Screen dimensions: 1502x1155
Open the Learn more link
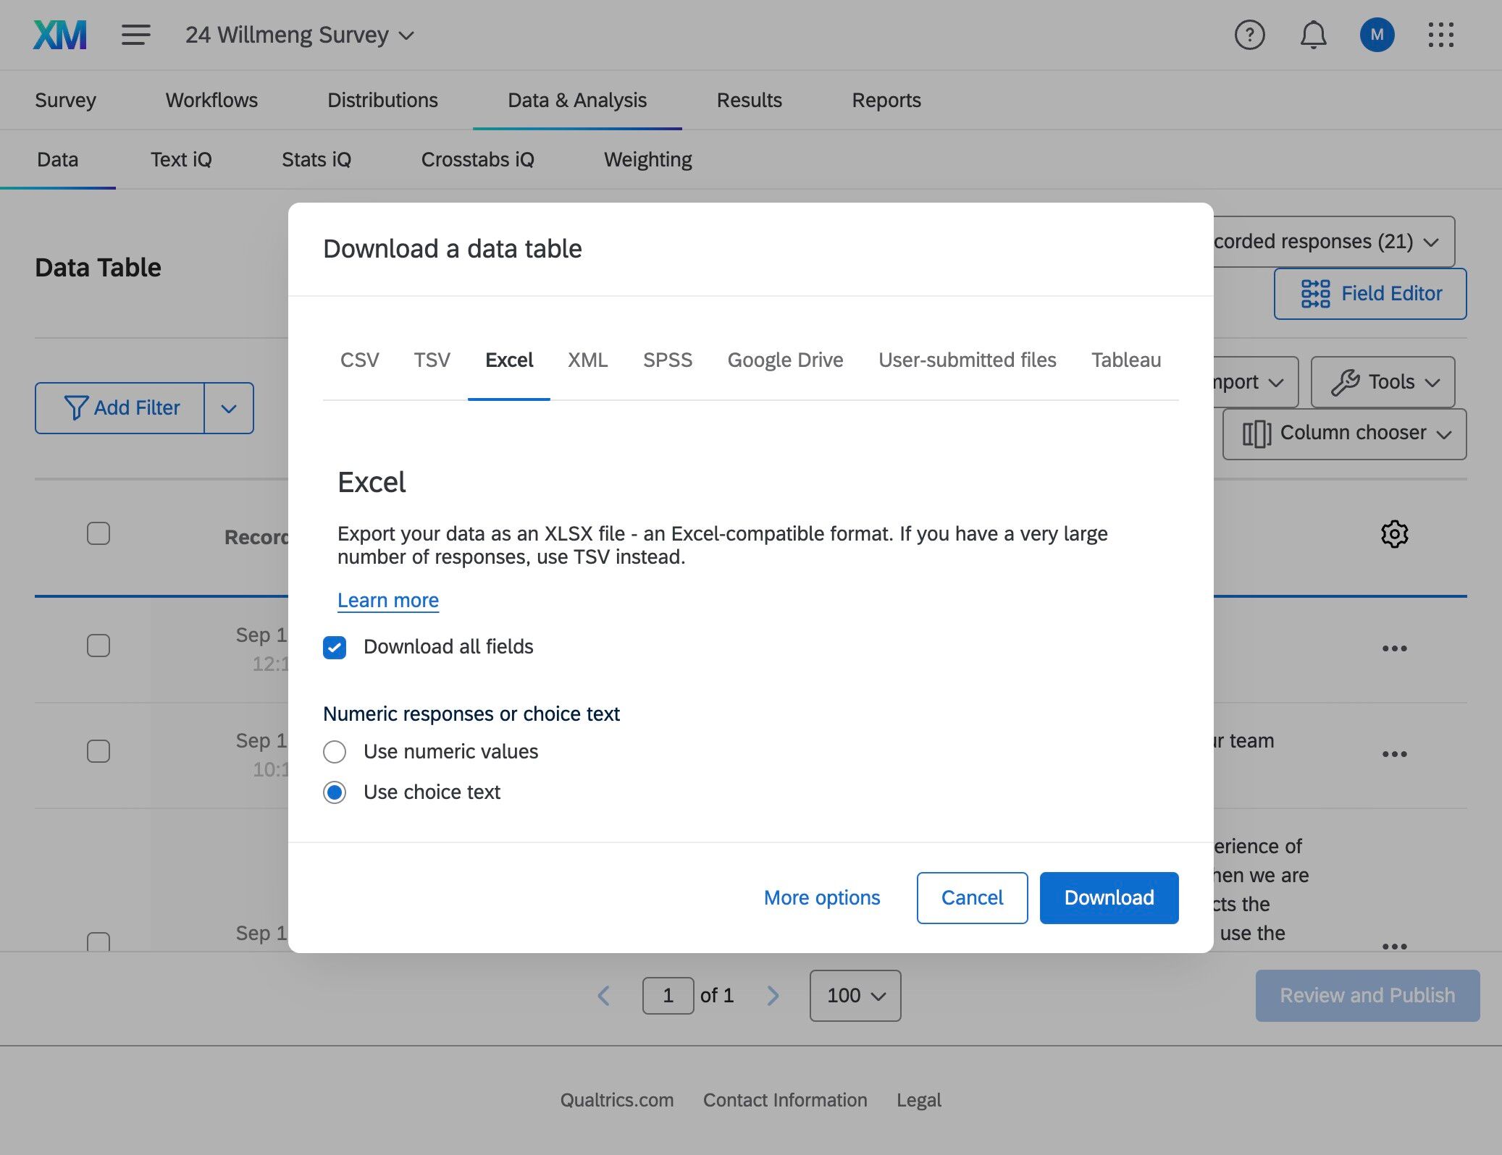pos(388,600)
